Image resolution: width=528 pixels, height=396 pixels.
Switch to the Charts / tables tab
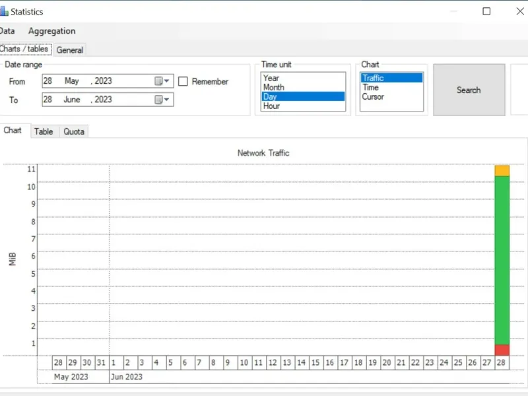click(24, 49)
